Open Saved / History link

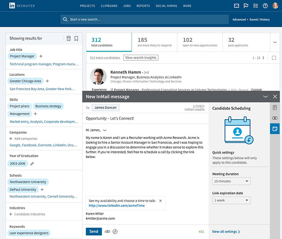coord(260,19)
